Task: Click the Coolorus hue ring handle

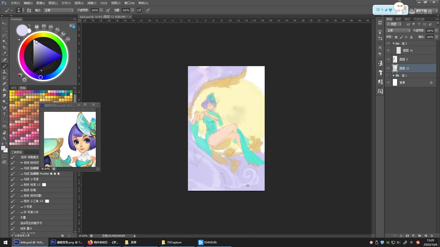Action: [x=41, y=77]
